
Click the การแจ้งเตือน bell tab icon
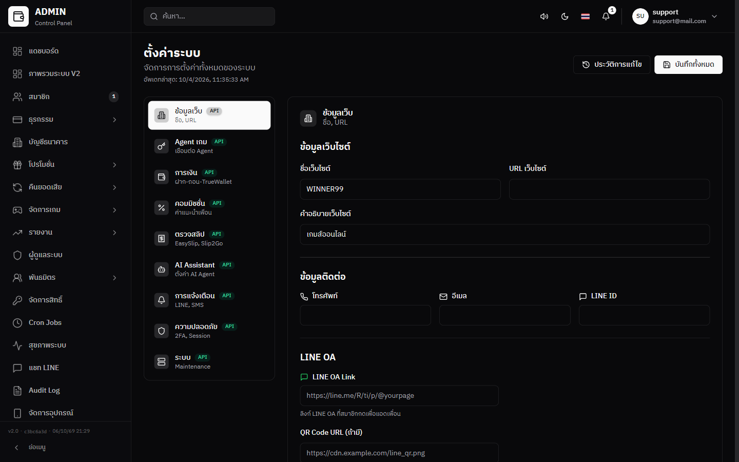tap(162, 300)
